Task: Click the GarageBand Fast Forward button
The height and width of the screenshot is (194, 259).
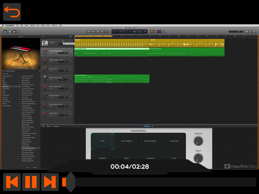Action: click(x=93, y=32)
